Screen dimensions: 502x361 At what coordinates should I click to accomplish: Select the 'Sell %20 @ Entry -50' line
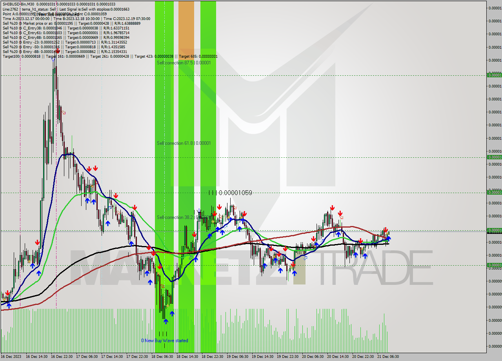(64, 47)
